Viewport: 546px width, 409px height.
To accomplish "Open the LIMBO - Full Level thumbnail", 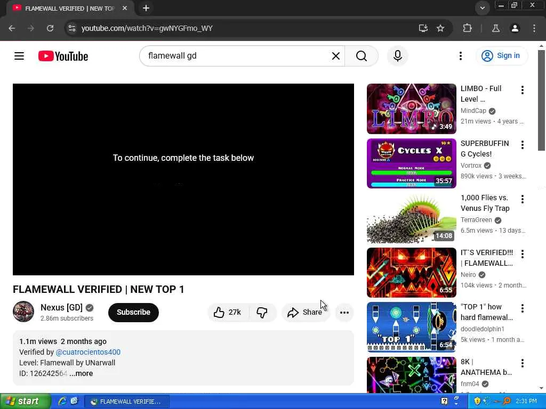I will point(411,109).
